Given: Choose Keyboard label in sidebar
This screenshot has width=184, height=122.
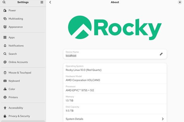Looking at the screenshot, I should coord(14,81).
